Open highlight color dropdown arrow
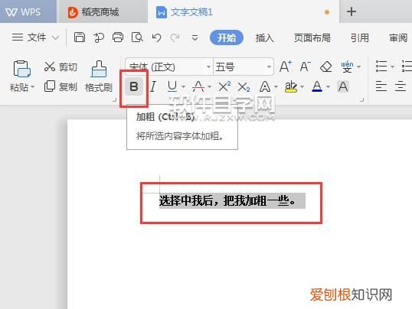 click(x=302, y=87)
